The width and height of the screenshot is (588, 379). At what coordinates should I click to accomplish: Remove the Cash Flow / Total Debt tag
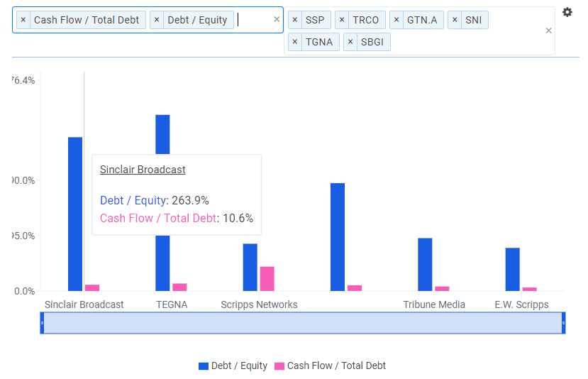tap(23, 20)
